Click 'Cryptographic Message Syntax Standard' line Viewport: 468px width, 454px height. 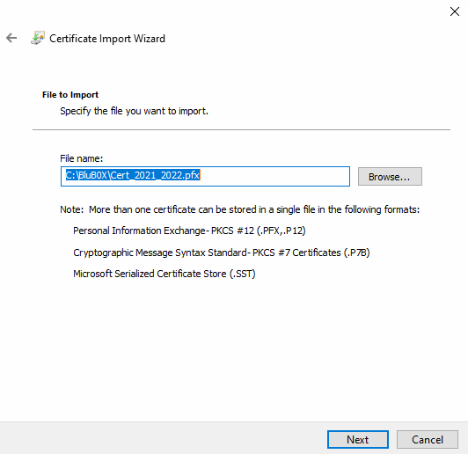pos(221,253)
